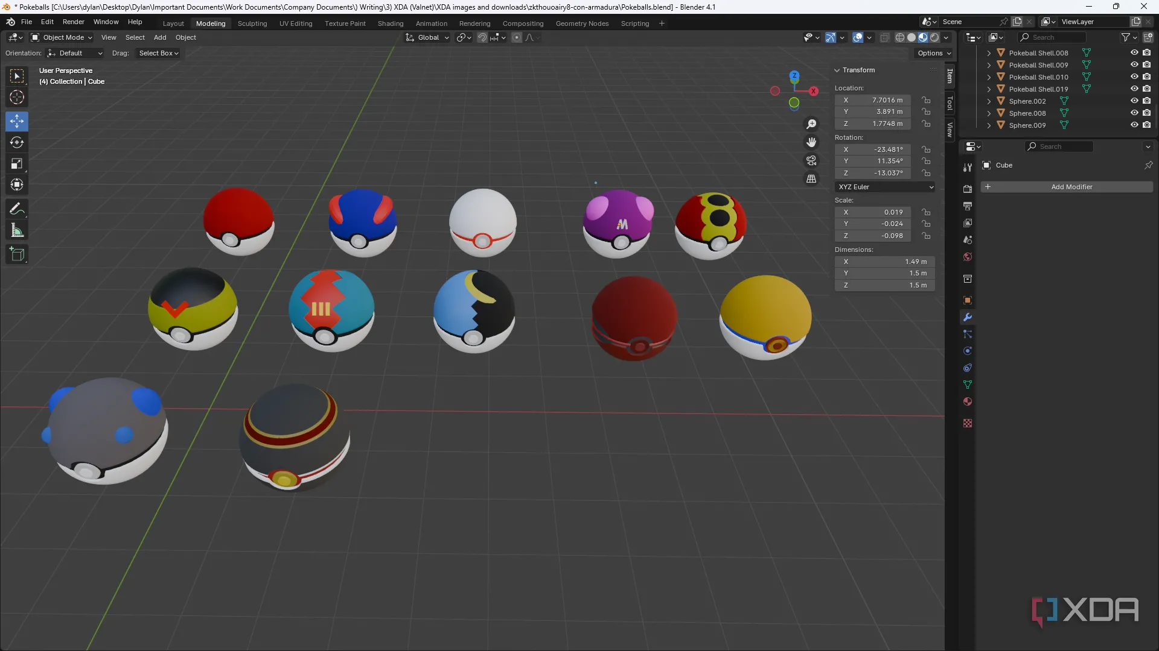This screenshot has height=651, width=1159.
Task: Open the Object Data properties tab
Action: pyautogui.click(x=968, y=385)
